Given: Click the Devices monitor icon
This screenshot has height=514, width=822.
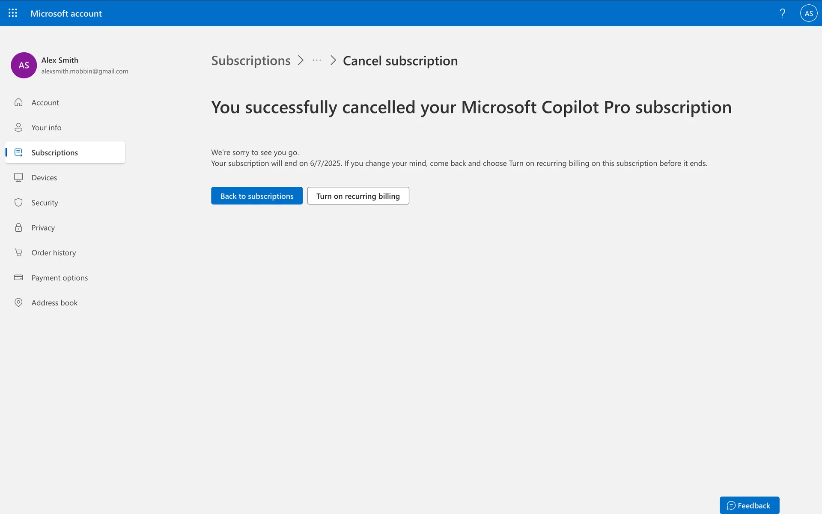Looking at the screenshot, I should click(x=18, y=177).
